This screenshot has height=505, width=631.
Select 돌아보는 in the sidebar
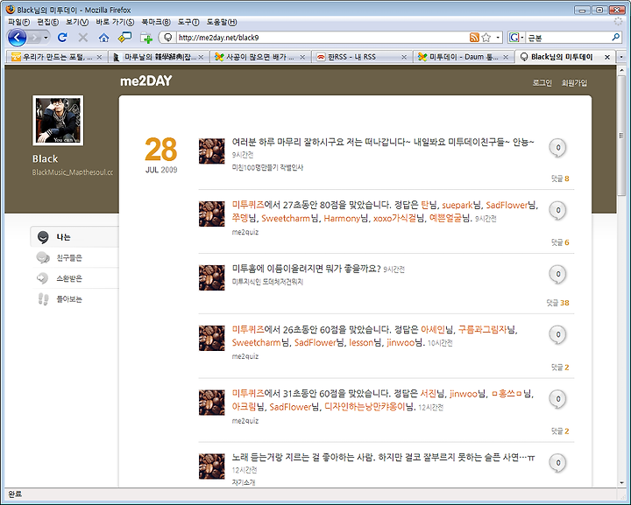(x=69, y=299)
